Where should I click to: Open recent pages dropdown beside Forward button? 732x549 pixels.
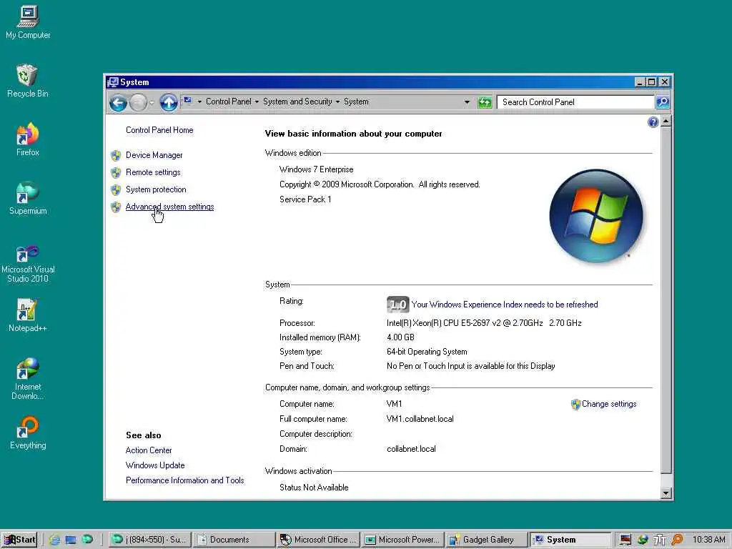click(152, 102)
